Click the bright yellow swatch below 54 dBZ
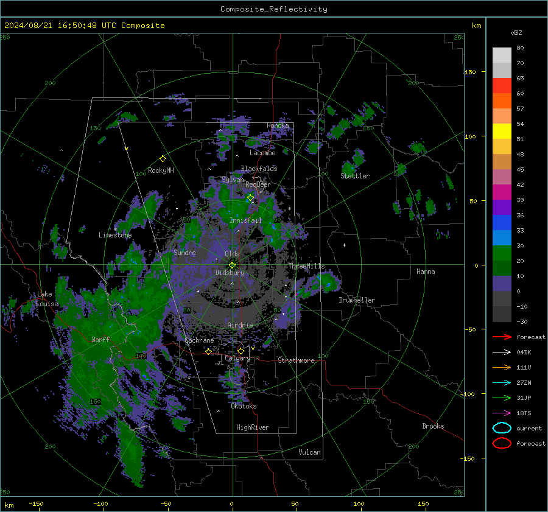Image resolution: width=548 pixels, height=512 pixels. tap(502, 132)
